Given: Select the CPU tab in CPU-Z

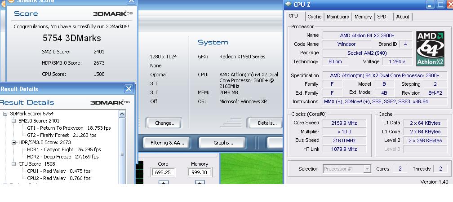Looking at the screenshot, I should click(x=293, y=16).
